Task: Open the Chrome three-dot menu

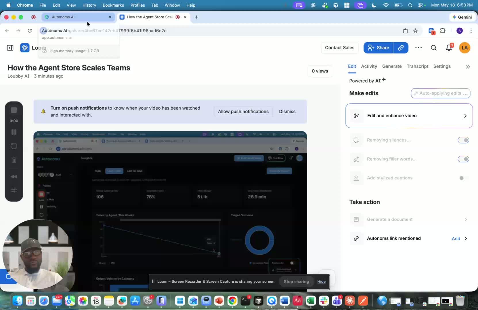Action: [471, 31]
